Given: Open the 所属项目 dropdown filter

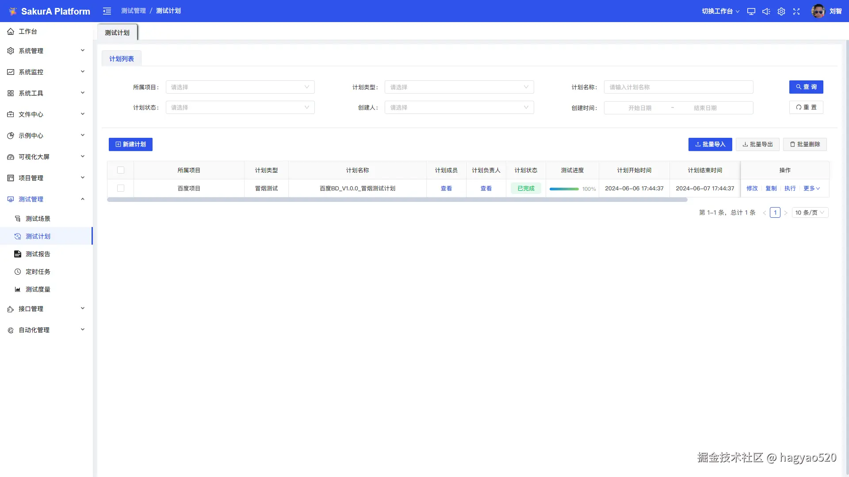Looking at the screenshot, I should 240,87.
